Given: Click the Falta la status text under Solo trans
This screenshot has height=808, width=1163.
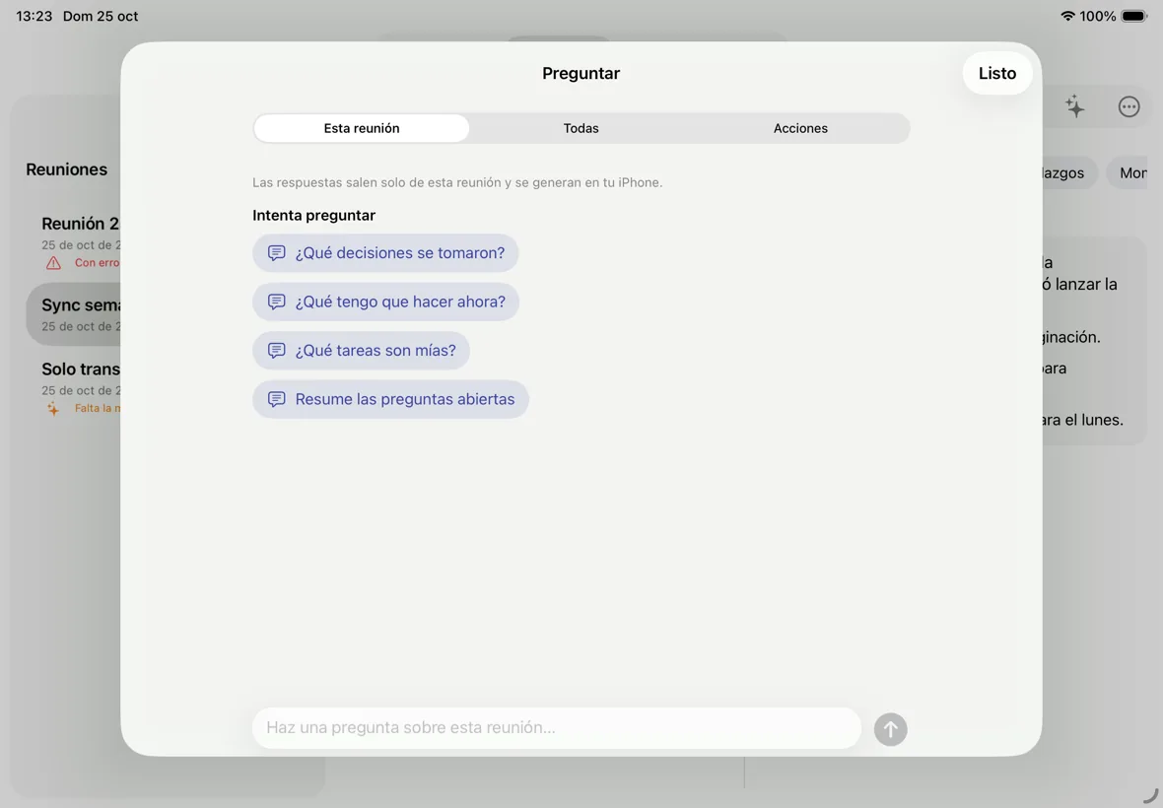Looking at the screenshot, I should pos(98,409).
